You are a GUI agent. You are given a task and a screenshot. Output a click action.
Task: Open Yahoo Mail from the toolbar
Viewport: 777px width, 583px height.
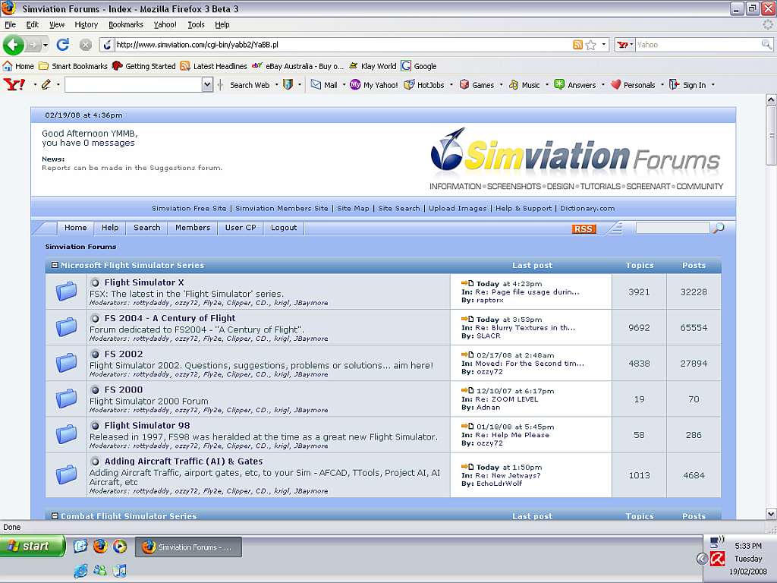point(324,85)
